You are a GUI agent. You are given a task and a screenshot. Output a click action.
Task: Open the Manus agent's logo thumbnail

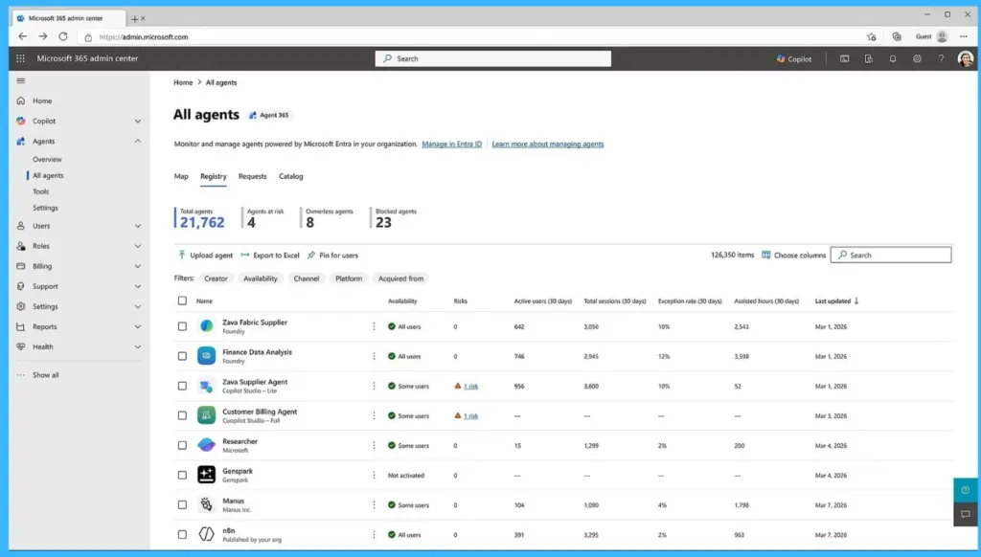pyautogui.click(x=205, y=504)
